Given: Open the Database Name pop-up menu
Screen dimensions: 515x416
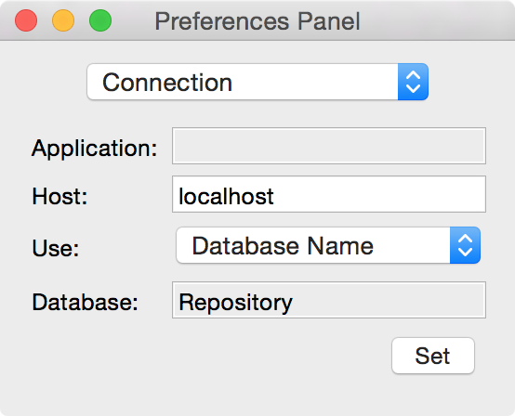Looking at the screenshot, I should [328, 245].
